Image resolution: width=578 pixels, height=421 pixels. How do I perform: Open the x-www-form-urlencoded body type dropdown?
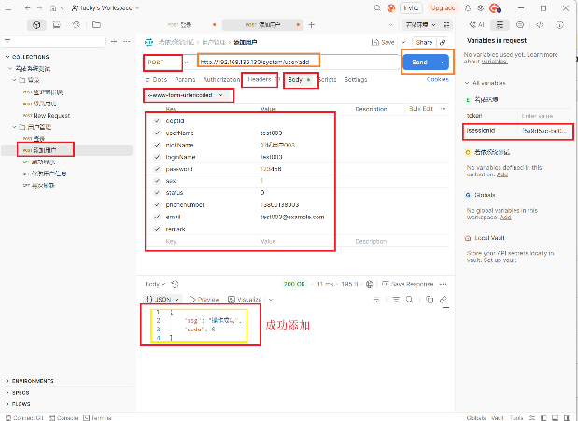click(x=185, y=95)
